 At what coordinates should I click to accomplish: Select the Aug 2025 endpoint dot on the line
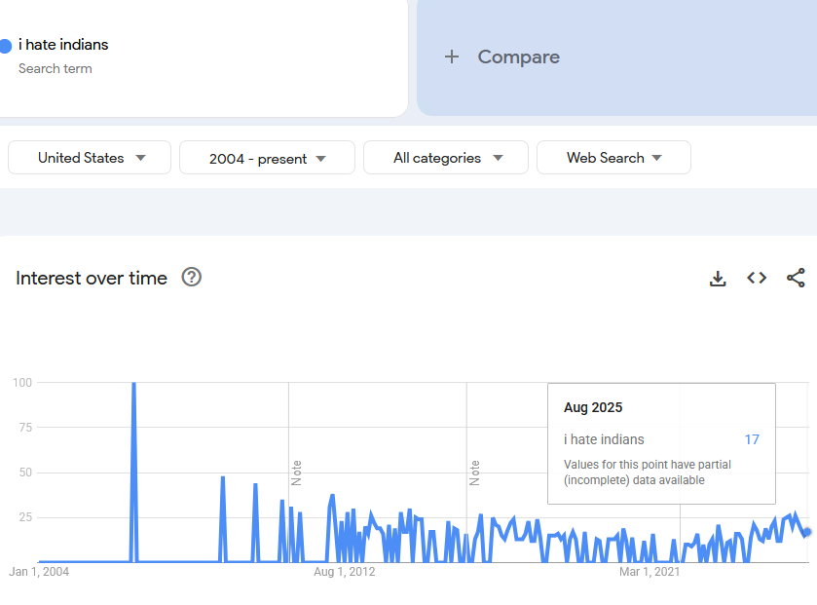tap(806, 532)
